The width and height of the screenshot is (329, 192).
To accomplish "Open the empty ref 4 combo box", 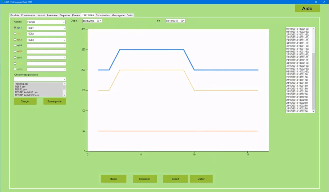I will click(x=46, y=46).
